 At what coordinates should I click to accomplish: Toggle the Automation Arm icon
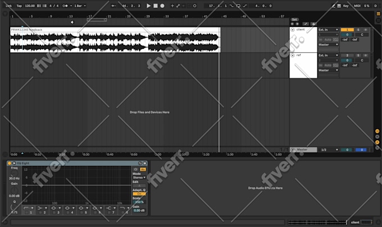pyautogui.click(x=178, y=6)
